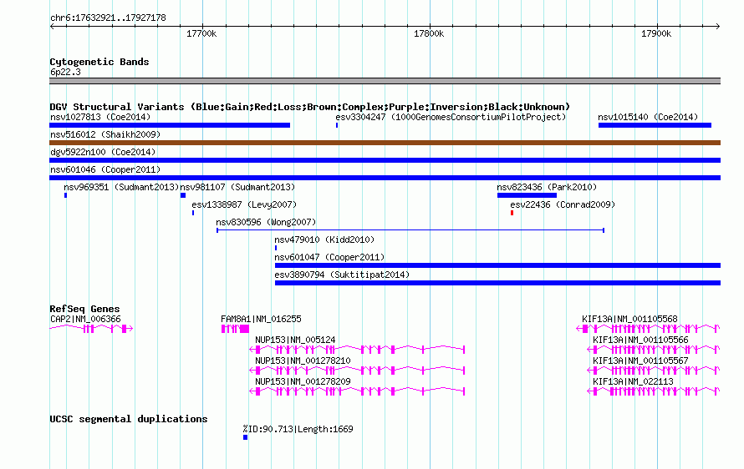Select the brown nsv516012 complex variant bar
Image resolution: width=744 pixels, height=469 pixels.
385,143
